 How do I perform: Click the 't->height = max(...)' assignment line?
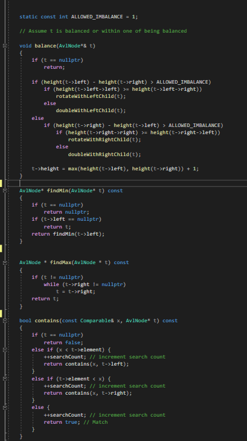tap(115, 169)
